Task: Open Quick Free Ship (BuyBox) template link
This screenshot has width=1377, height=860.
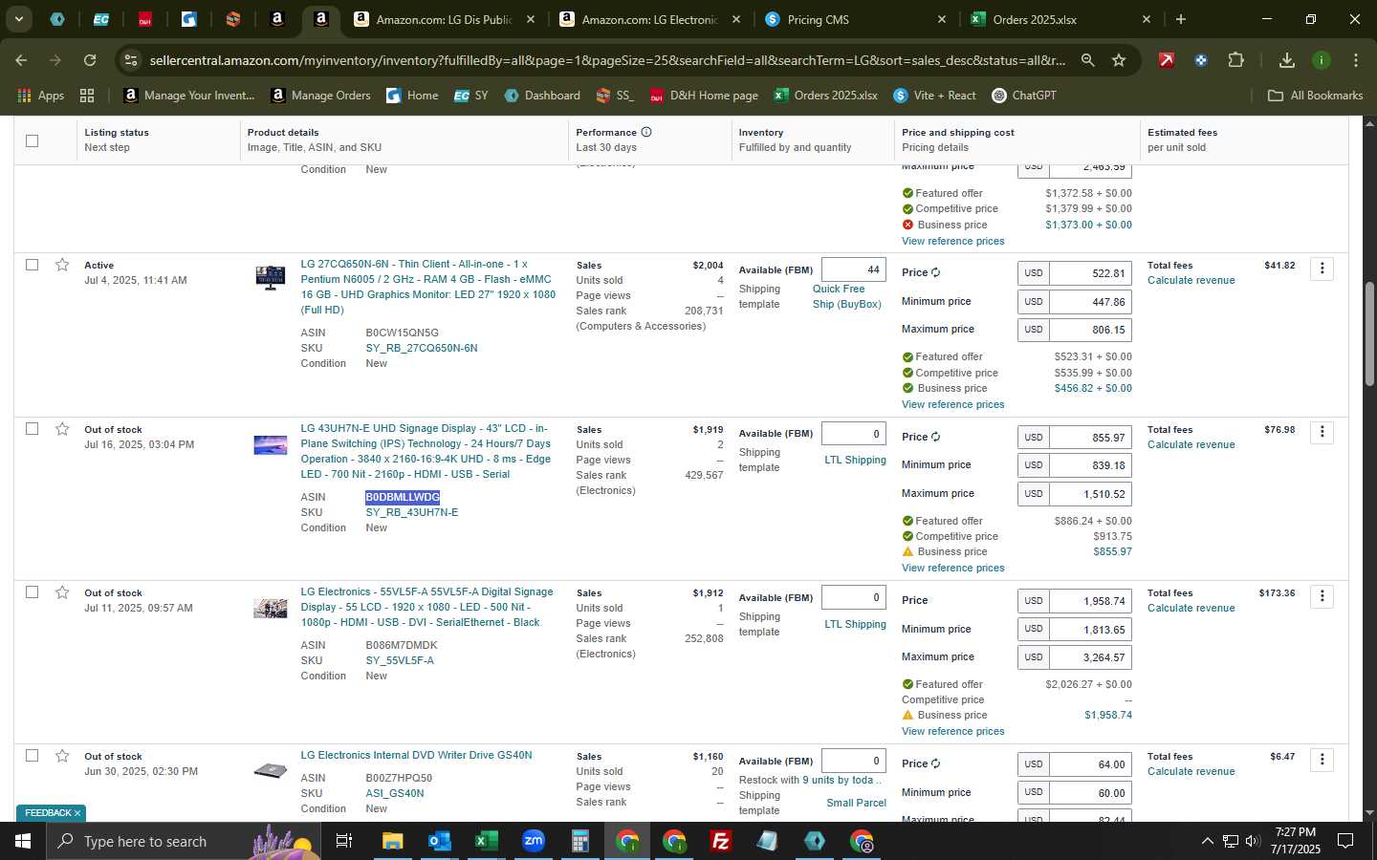Action: (x=847, y=296)
